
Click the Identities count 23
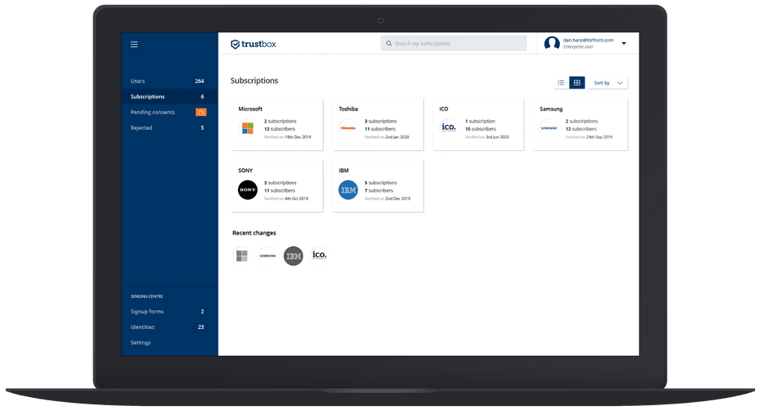[x=201, y=327]
